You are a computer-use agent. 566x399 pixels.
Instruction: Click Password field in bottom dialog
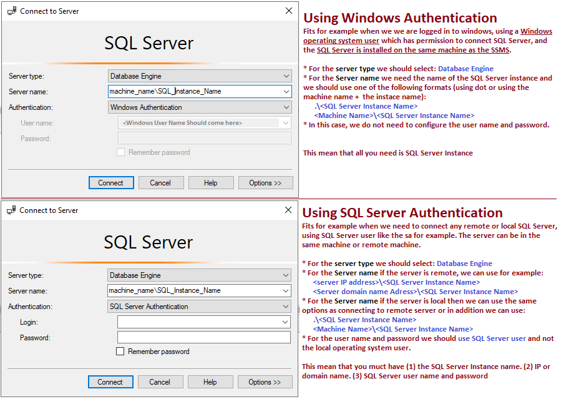pos(204,337)
